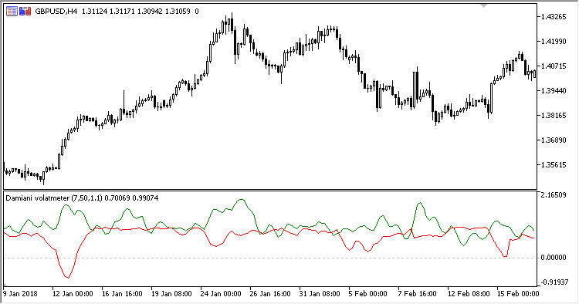Click the 26 Jan 16:00 time label
Viewport: 579px width, 304px height.
(270, 294)
